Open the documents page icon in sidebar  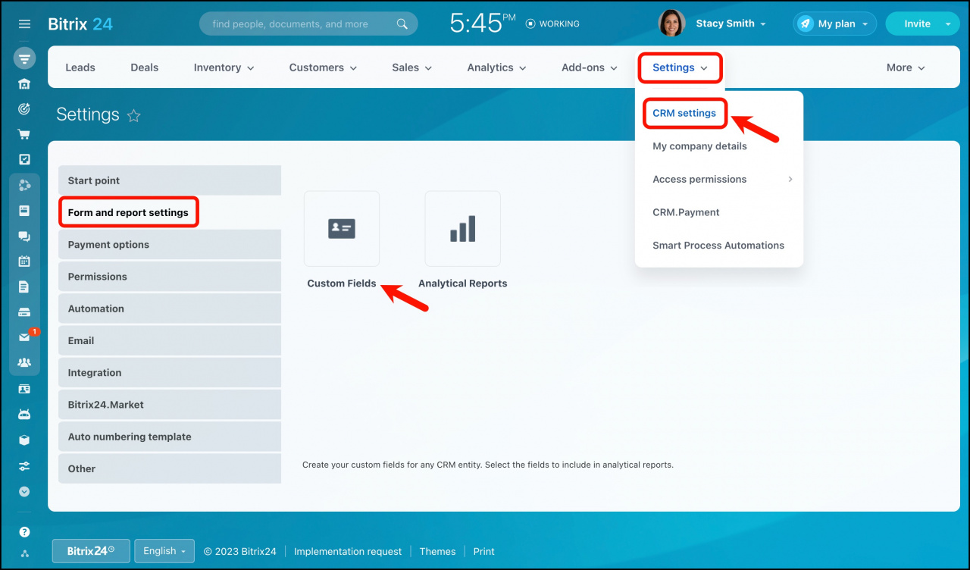[24, 287]
